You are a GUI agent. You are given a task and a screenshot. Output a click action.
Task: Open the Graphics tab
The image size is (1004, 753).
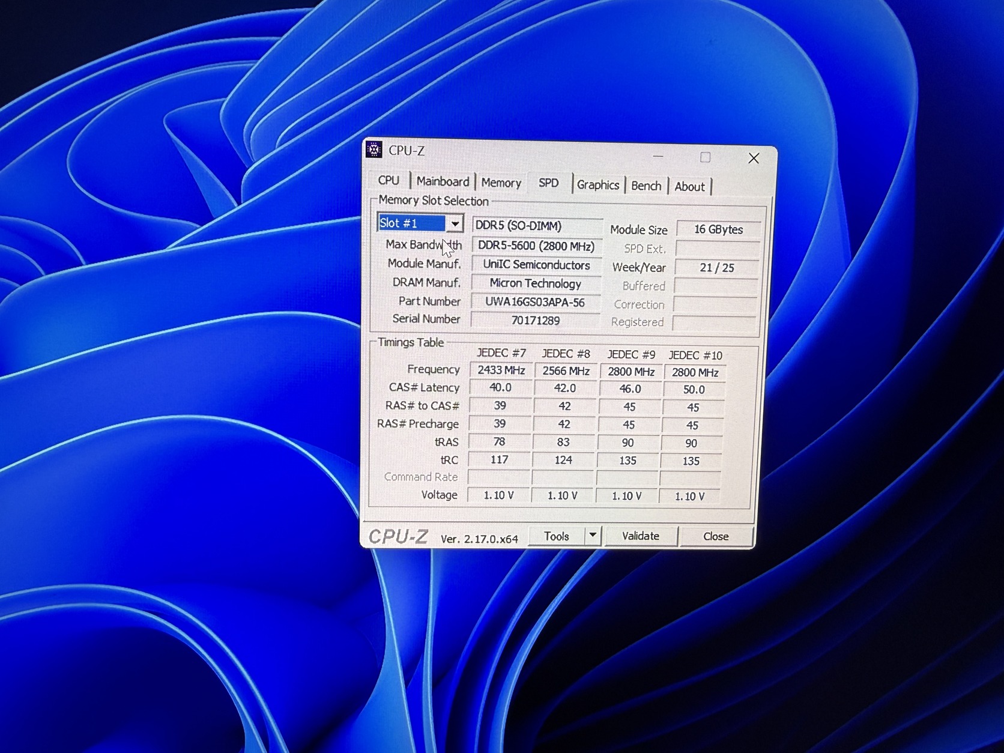coord(598,185)
